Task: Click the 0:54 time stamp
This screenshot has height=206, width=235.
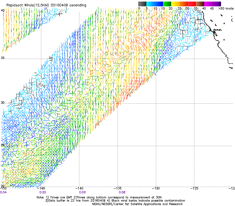Action: click(3, 192)
